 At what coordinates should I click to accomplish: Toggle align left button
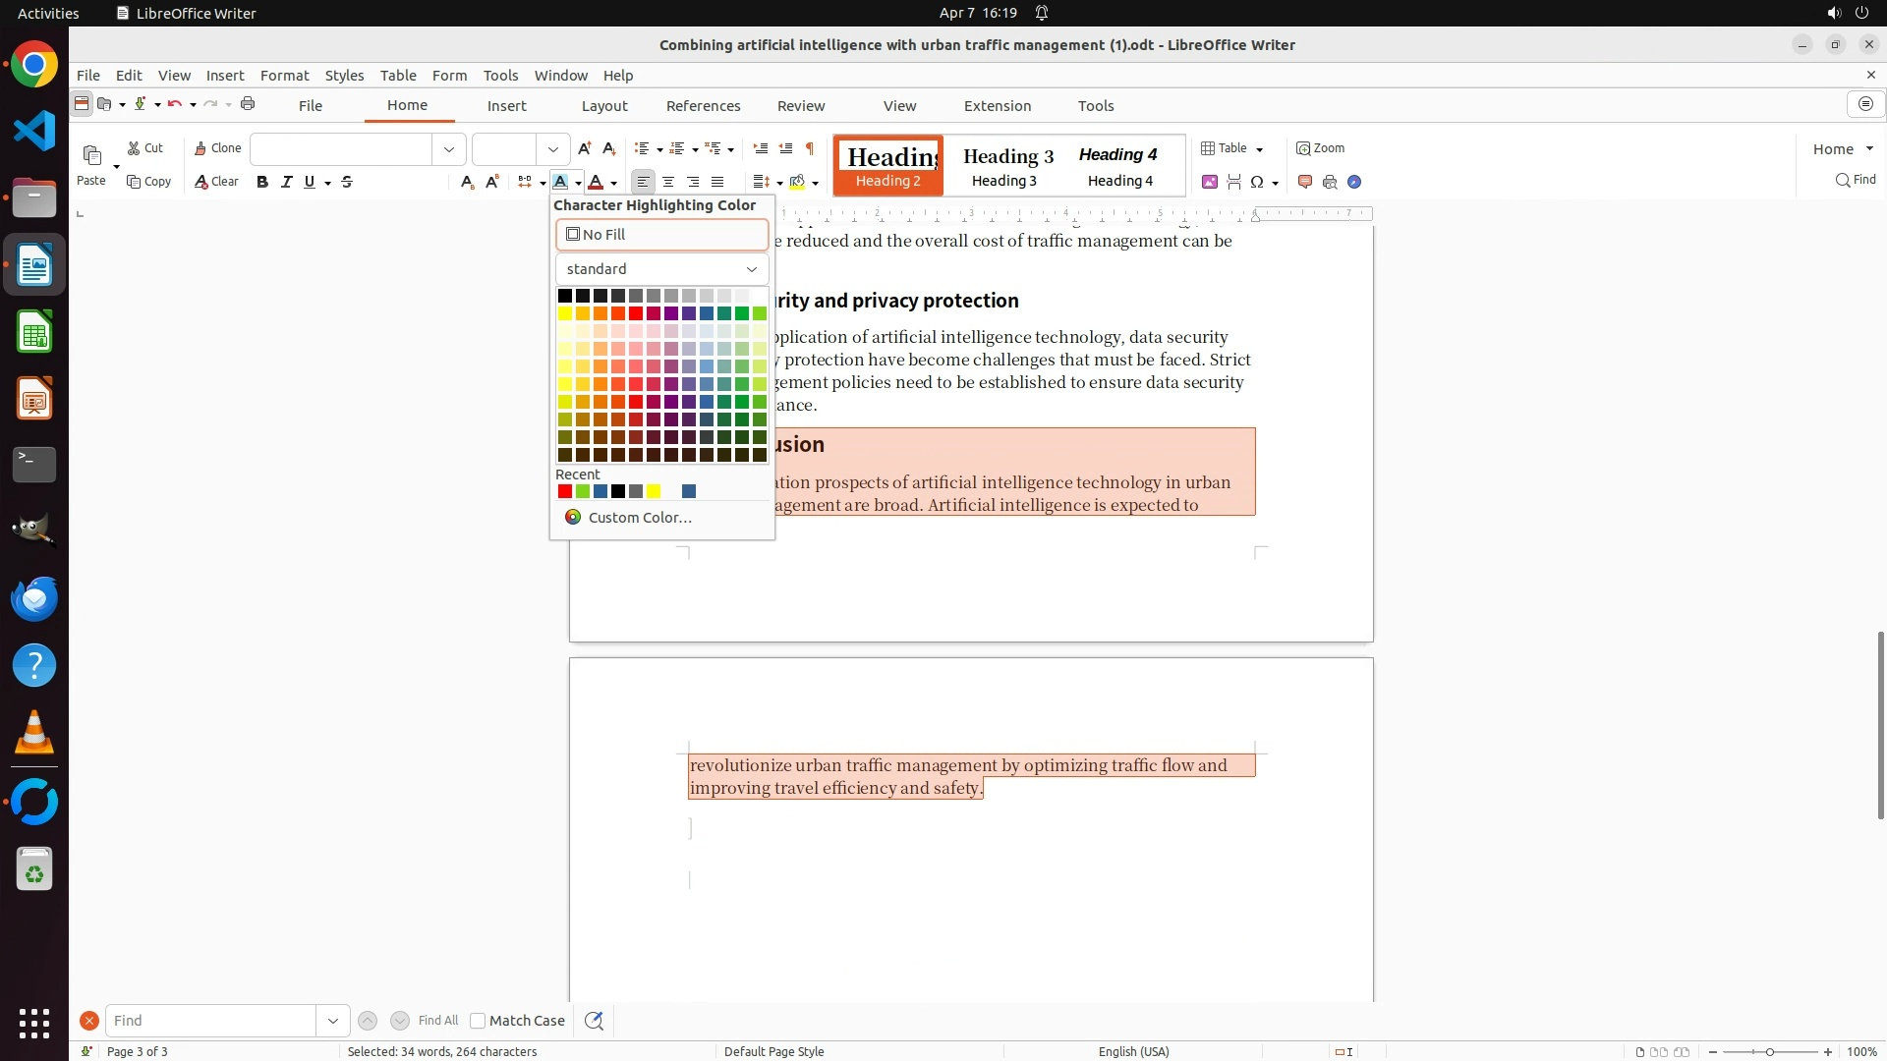click(643, 182)
